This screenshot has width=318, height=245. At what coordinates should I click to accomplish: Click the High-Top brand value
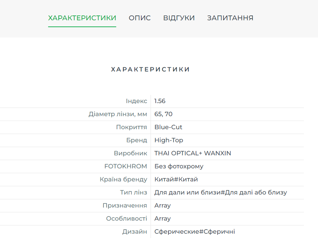tap(168, 140)
